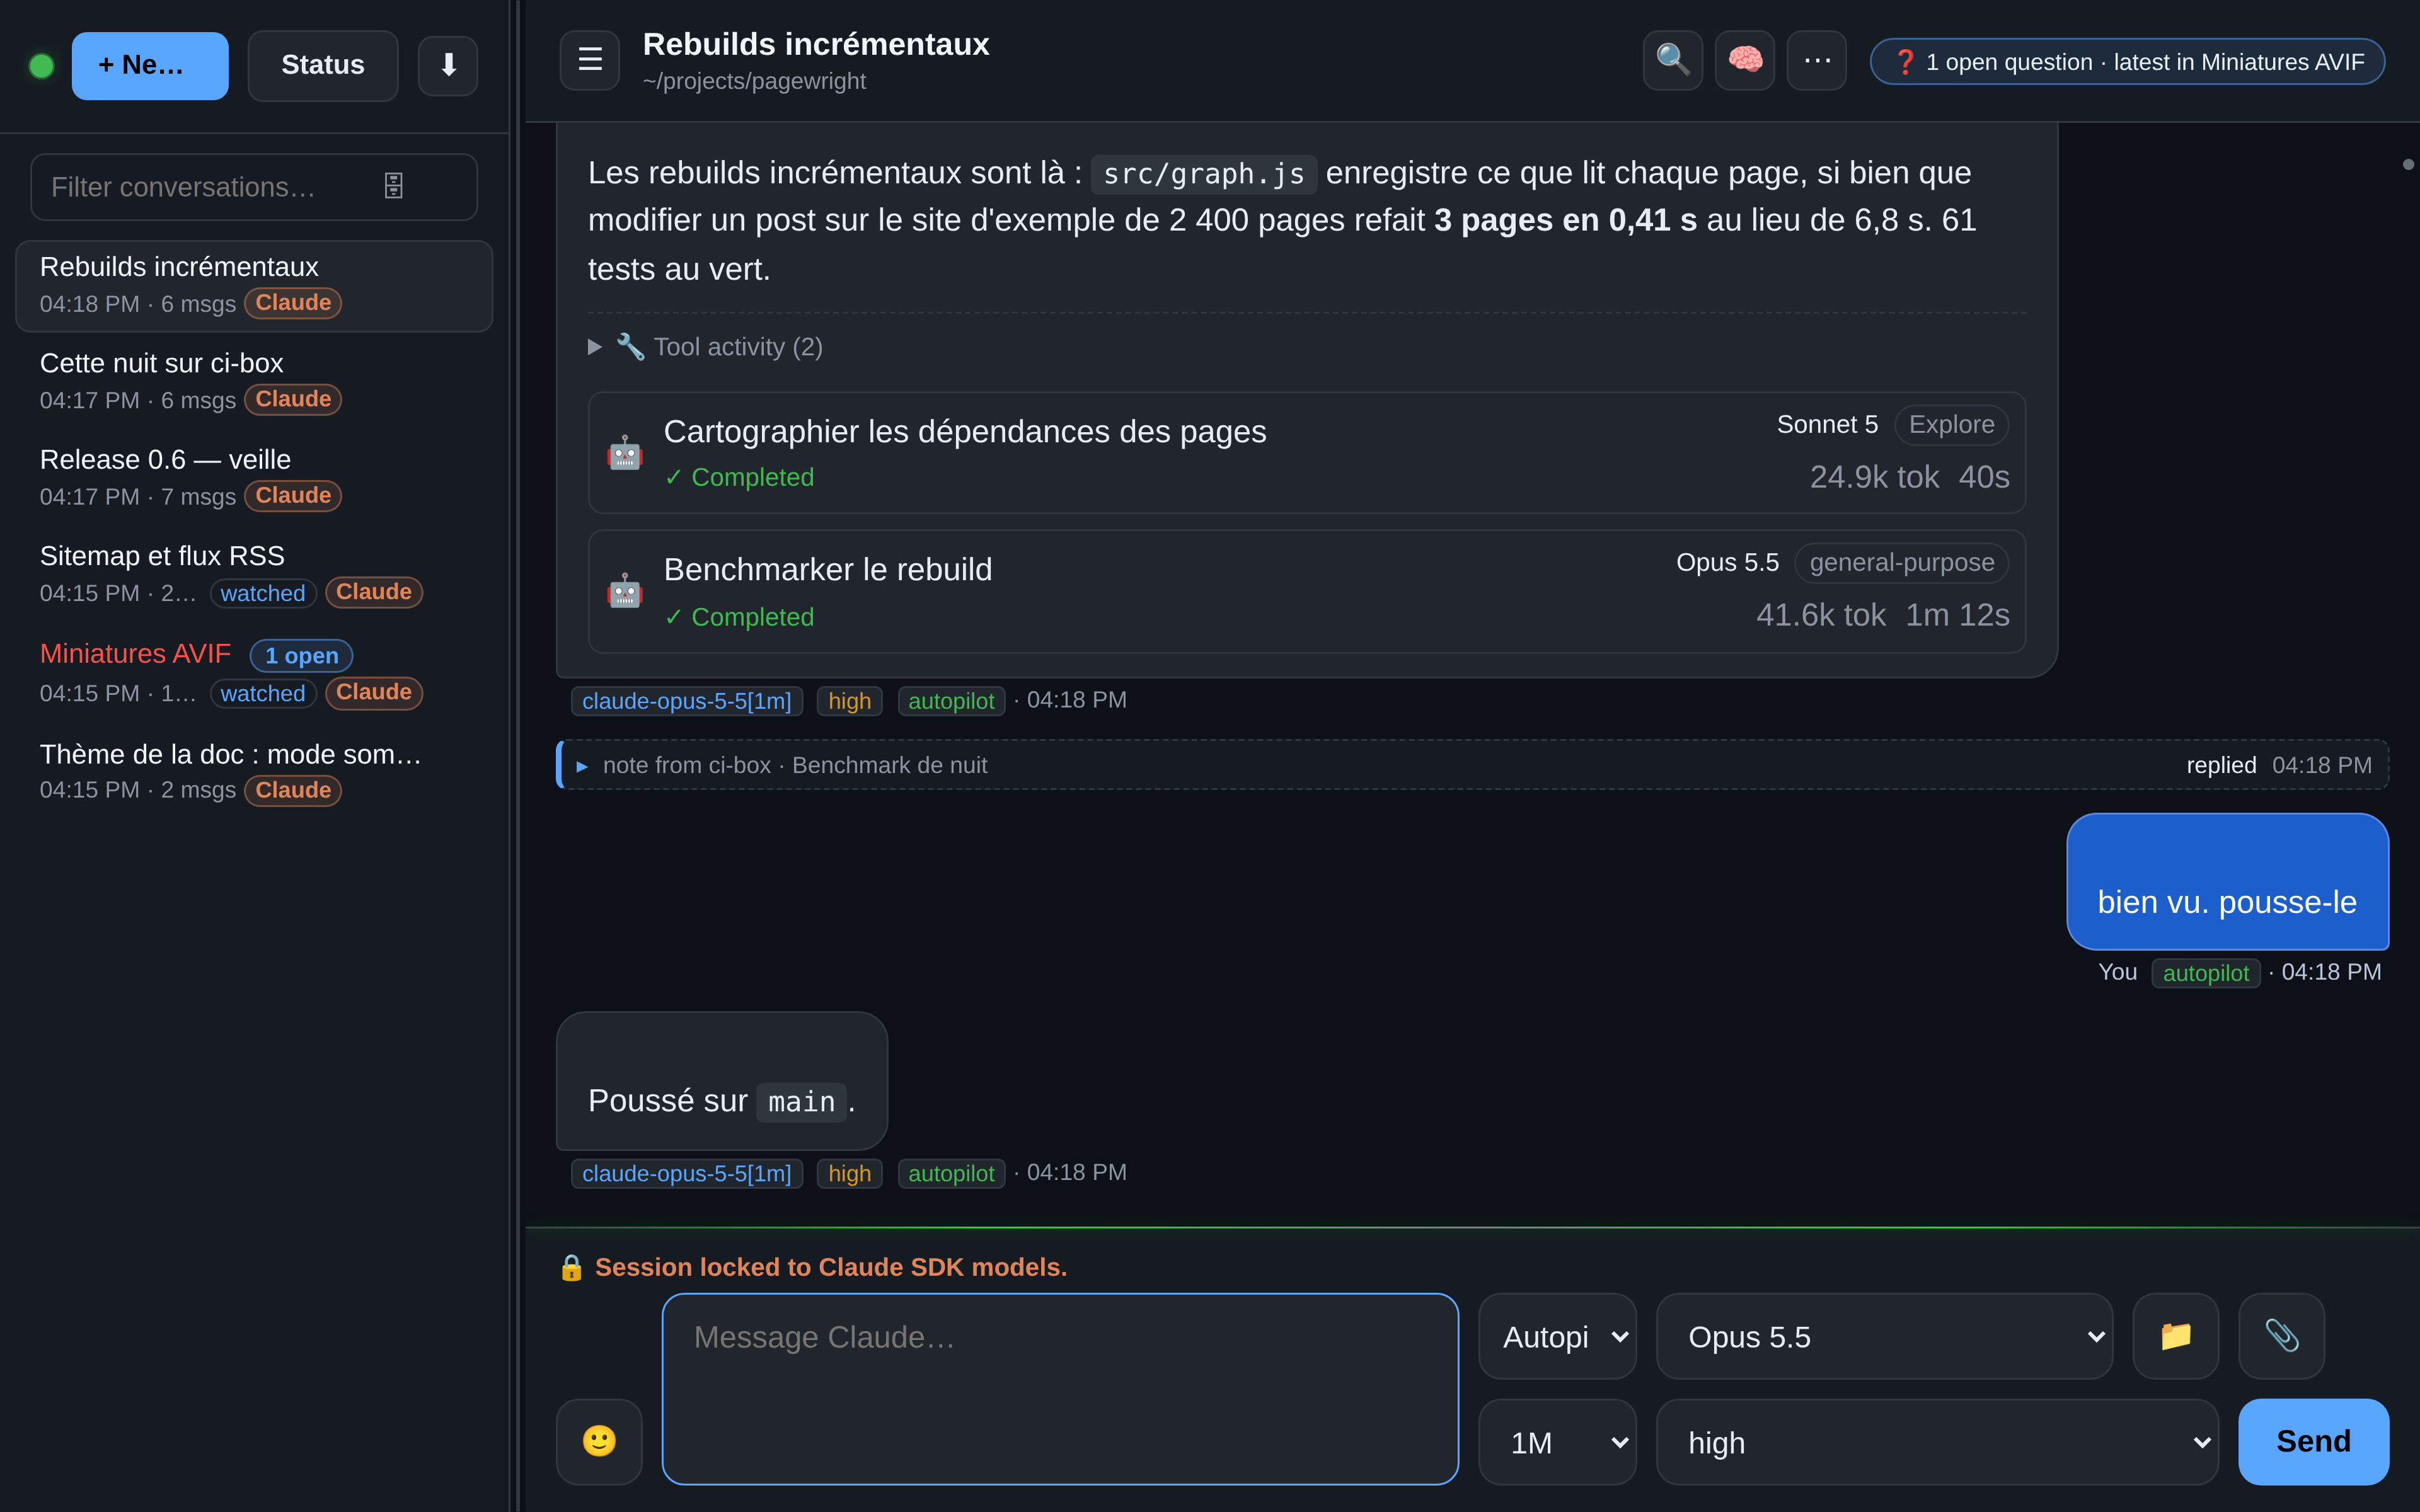Image resolution: width=2420 pixels, height=1512 pixels.
Task: Click robot icon of Cartographier task
Action: pyautogui.click(x=625, y=453)
